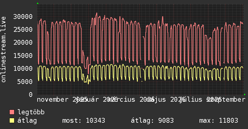Click the green arrow atop y-axis
This screenshot has width=248, height=129.
38,3
